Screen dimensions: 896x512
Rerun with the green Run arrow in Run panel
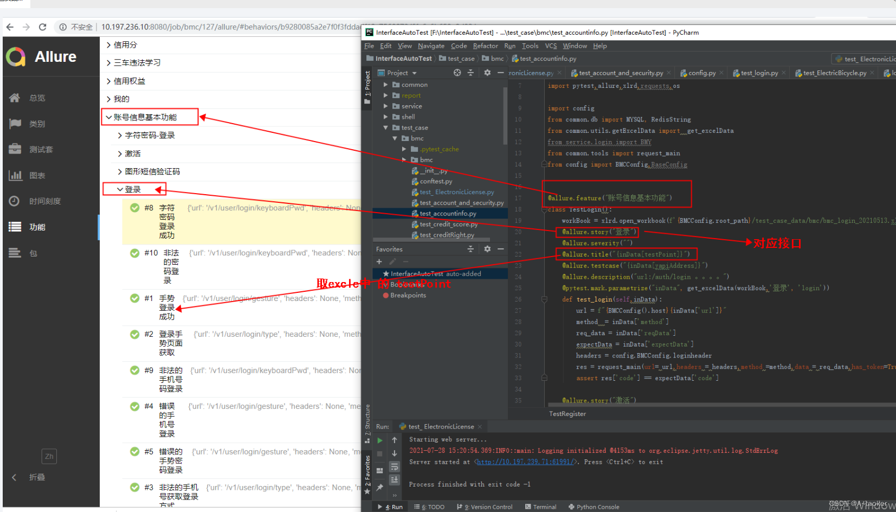click(x=380, y=440)
